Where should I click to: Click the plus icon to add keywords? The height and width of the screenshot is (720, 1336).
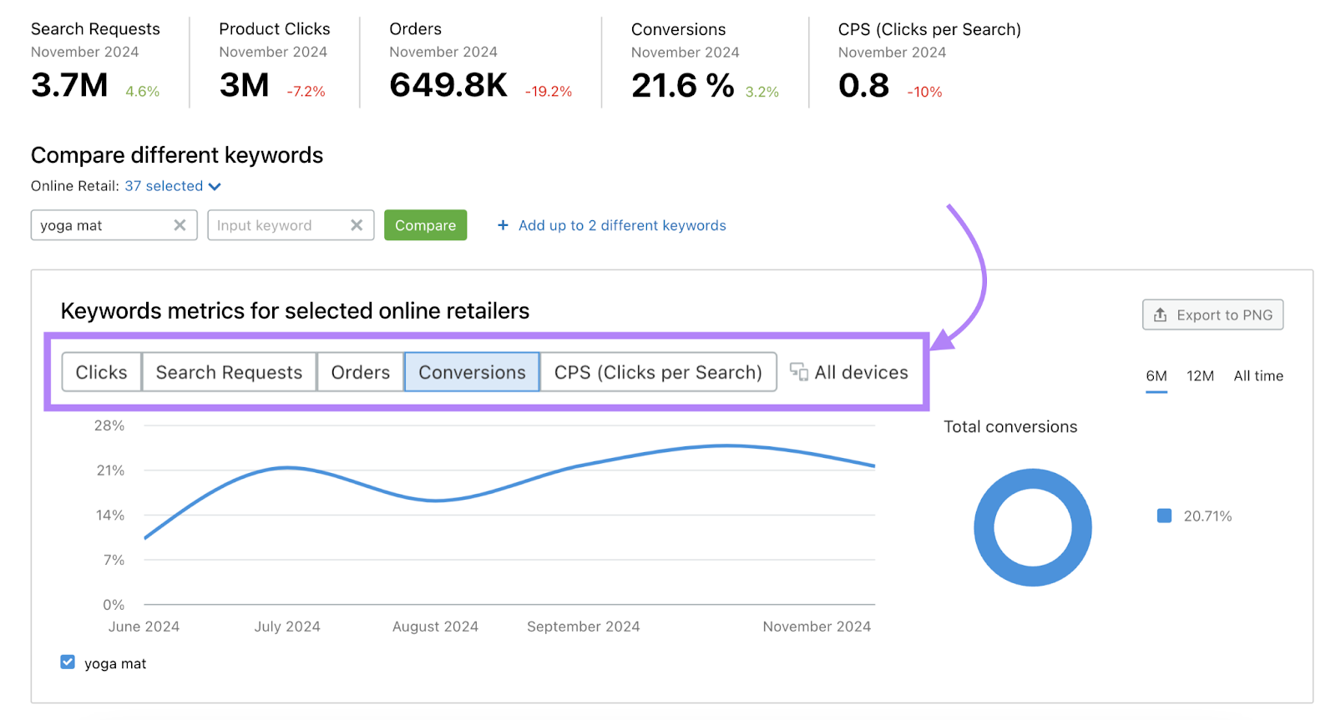click(x=503, y=225)
